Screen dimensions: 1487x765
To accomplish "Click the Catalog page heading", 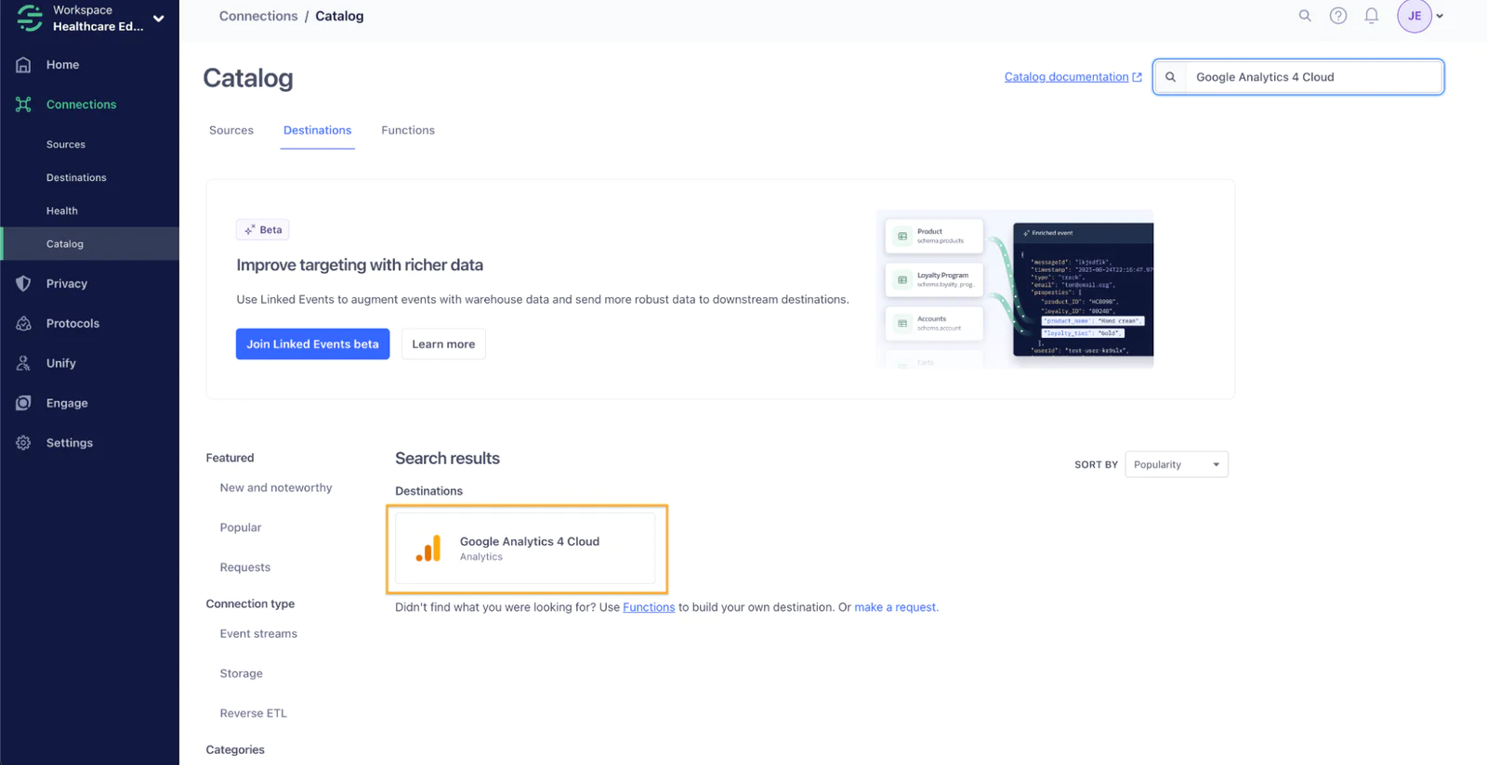I will pos(248,78).
